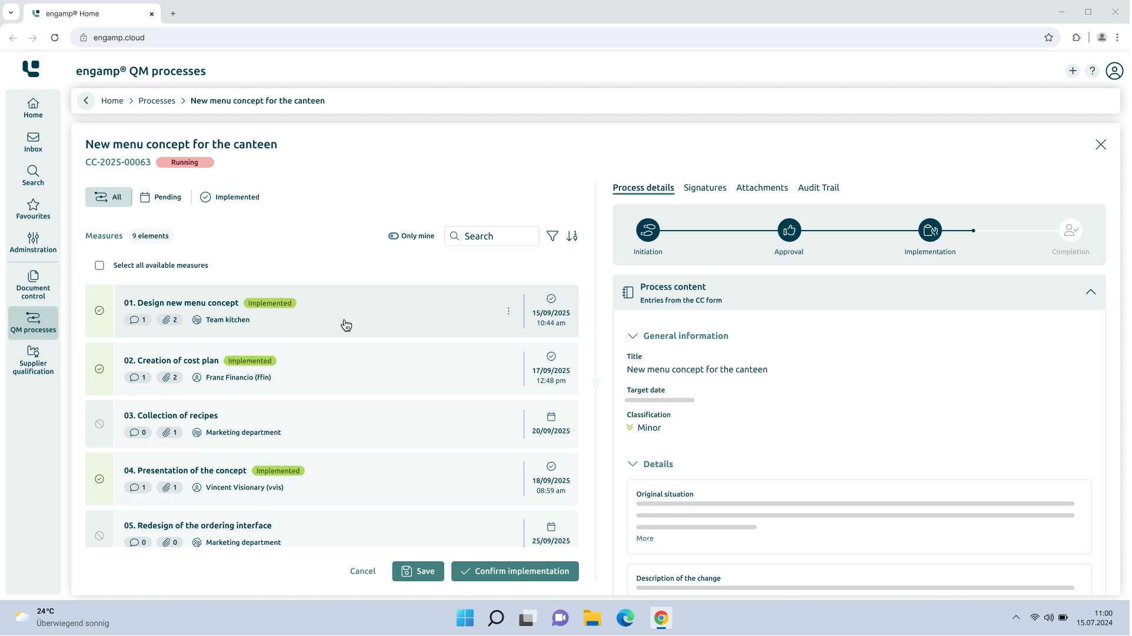Open three-dot menu for Design new menu concept
This screenshot has width=1132, height=636.
[x=510, y=312]
